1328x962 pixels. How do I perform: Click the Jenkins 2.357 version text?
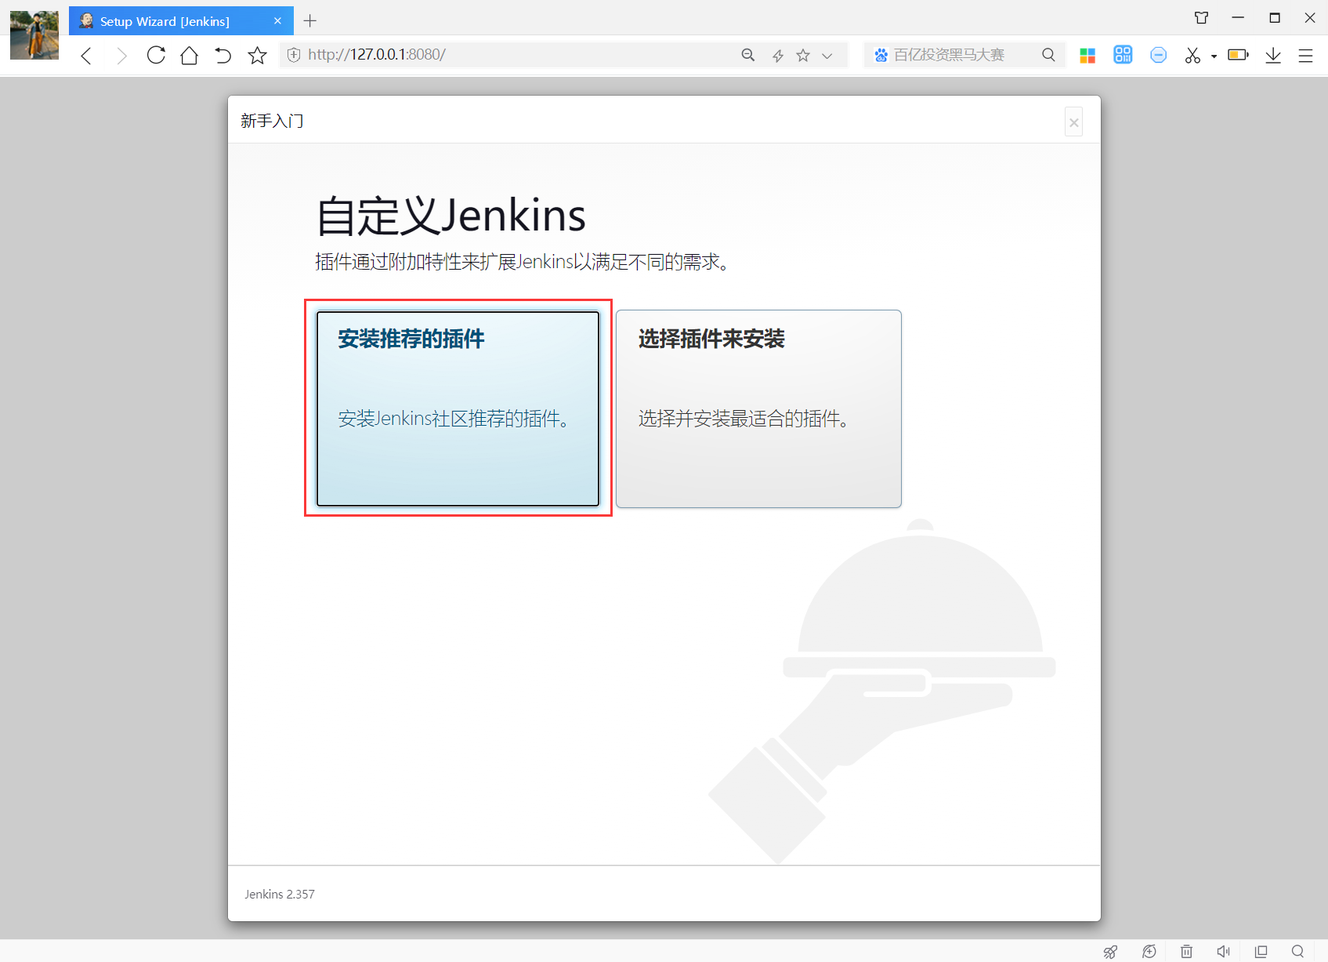pos(280,894)
